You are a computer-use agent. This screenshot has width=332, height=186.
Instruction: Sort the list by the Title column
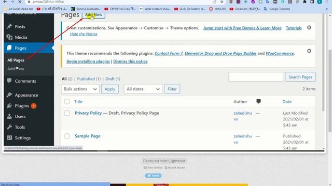(x=78, y=102)
